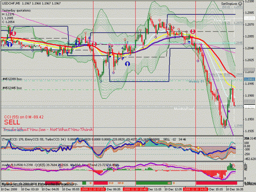Click the red trend bar below 15:15 histogram
256x192 pixels.
(x=217, y=183)
